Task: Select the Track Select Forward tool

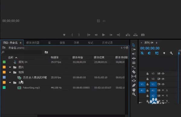Action: click(134, 49)
